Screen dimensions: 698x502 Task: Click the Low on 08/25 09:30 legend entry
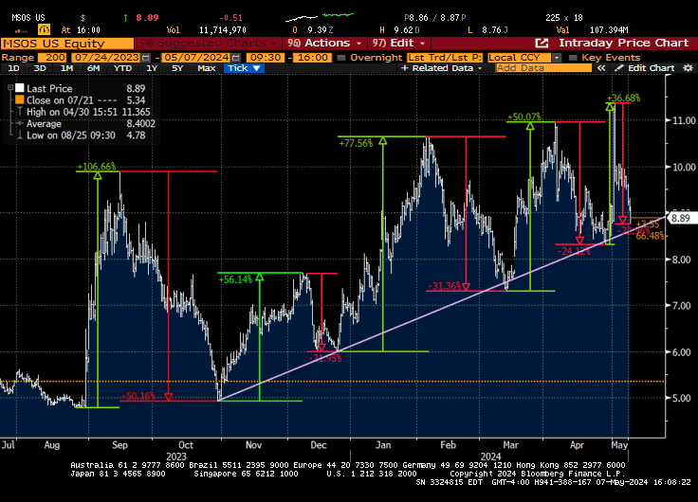86,135
